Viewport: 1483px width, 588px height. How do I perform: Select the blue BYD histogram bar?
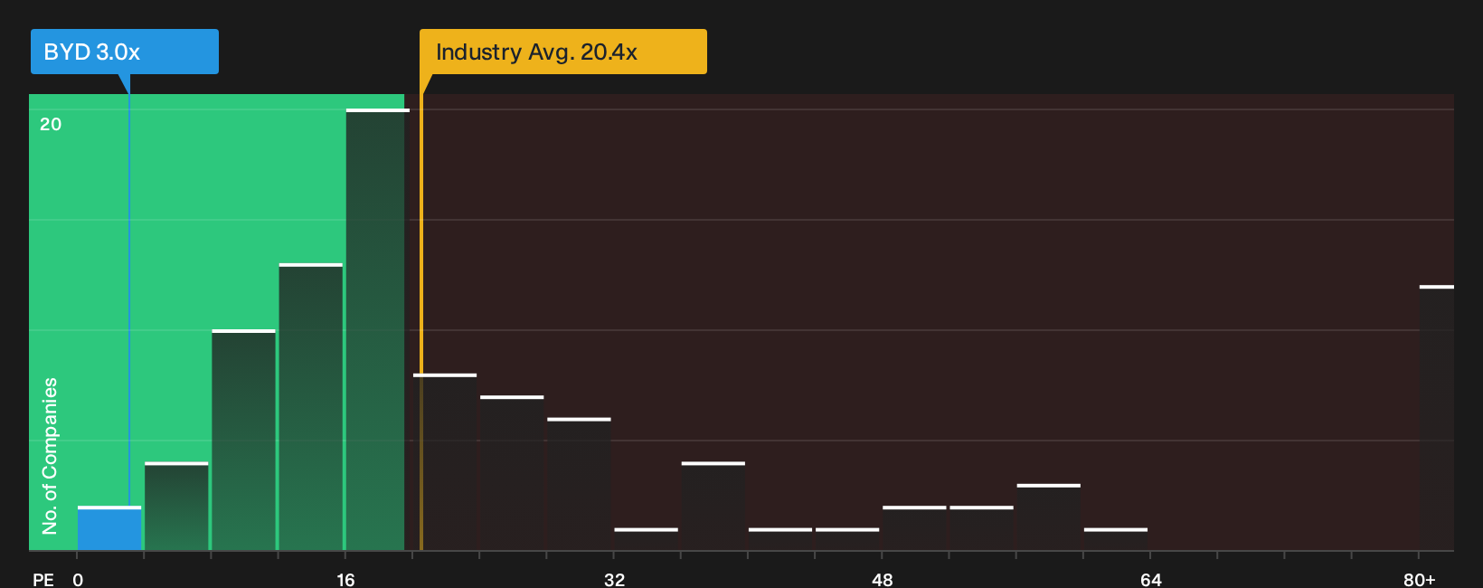click(x=109, y=528)
